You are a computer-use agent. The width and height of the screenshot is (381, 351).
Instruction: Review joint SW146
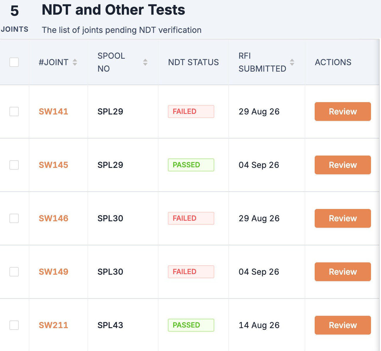(343, 218)
